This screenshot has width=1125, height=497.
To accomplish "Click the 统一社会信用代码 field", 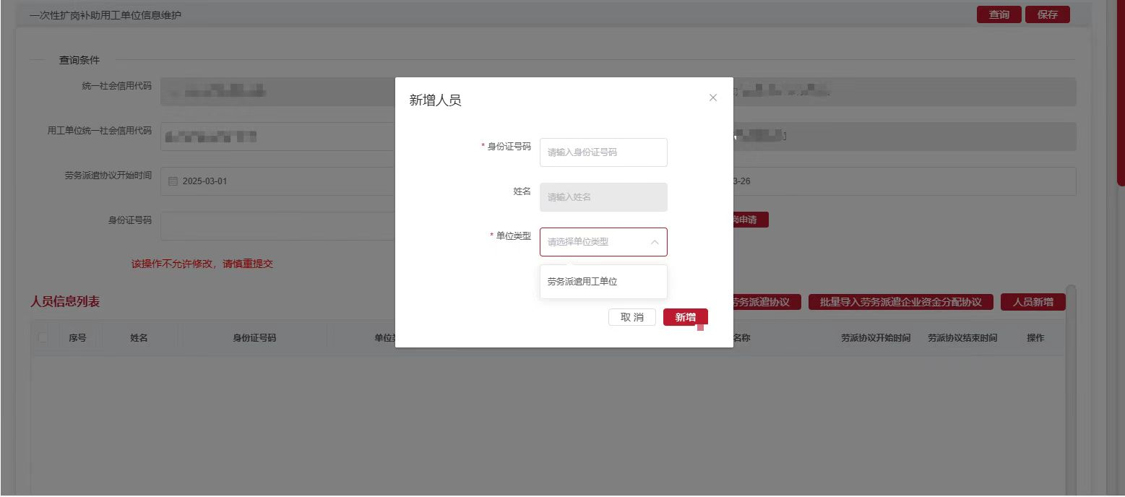I will tap(275, 91).
